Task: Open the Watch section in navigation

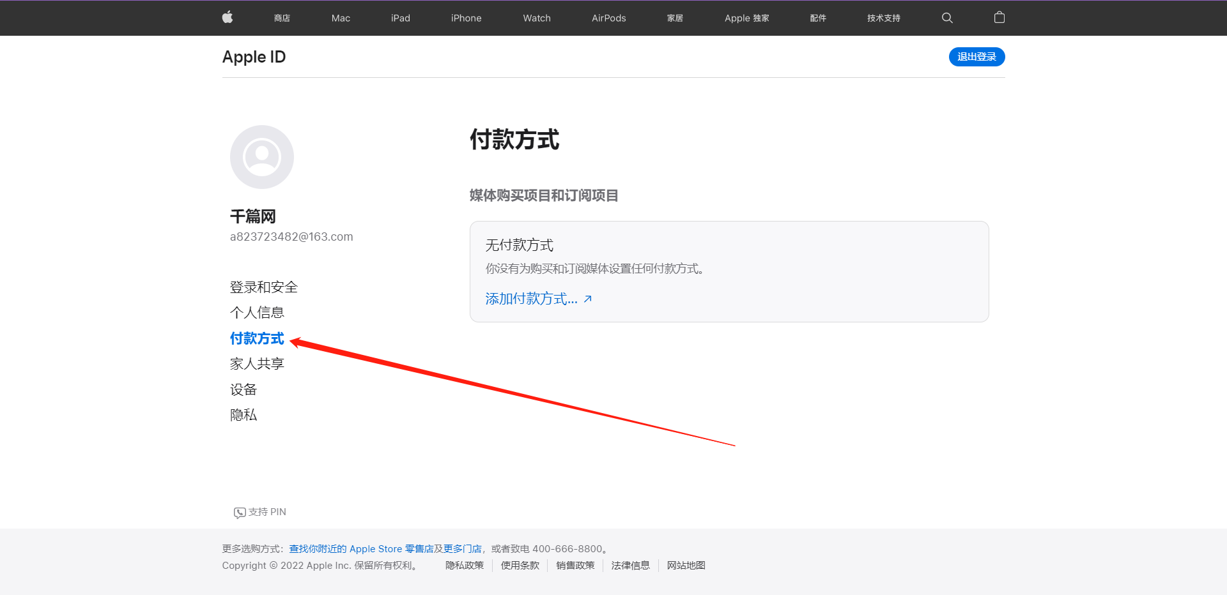Action: (x=536, y=18)
